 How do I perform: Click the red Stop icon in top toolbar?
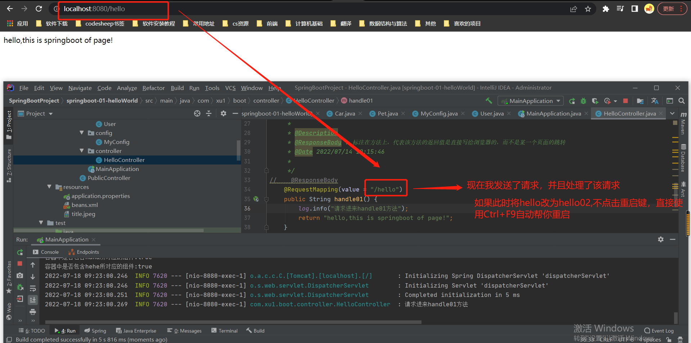625,101
